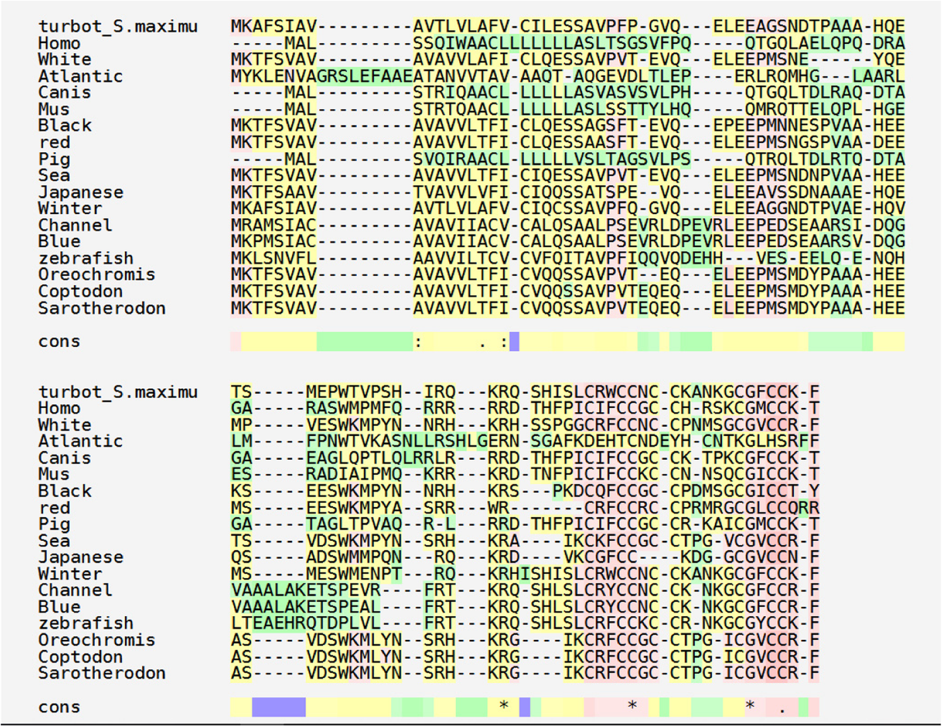Click the segment 'MKPMSIAC' in the Blue row
This screenshot has width=942, height=727.
274,242
